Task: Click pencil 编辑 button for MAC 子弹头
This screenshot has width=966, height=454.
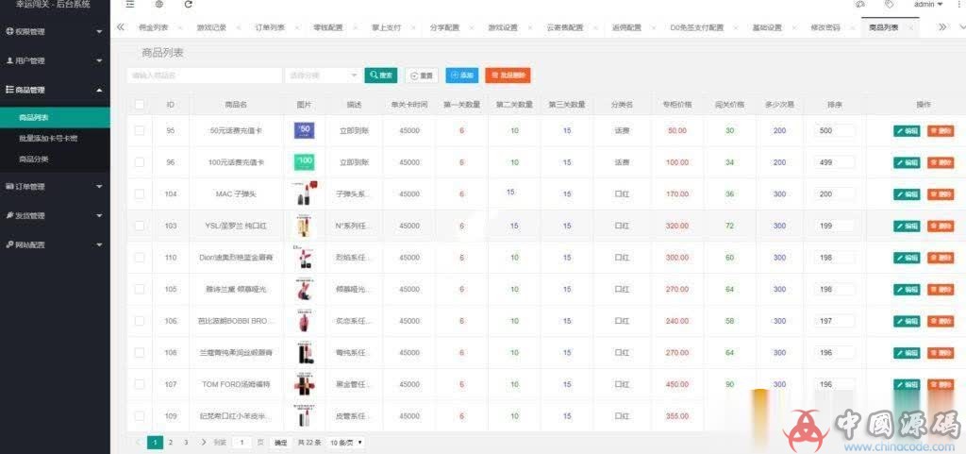Action: [x=907, y=194]
